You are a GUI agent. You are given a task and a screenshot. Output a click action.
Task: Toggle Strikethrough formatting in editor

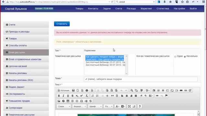click(x=72, y=96)
